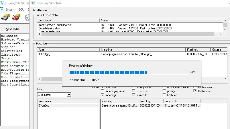Click the Current Flash state scroll left arrow
Screen dimensions: 230x129
tap(39, 34)
